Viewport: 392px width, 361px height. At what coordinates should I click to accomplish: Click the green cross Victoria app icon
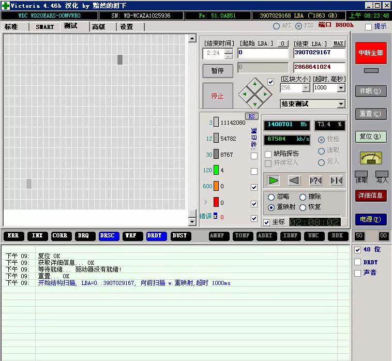(6, 6)
